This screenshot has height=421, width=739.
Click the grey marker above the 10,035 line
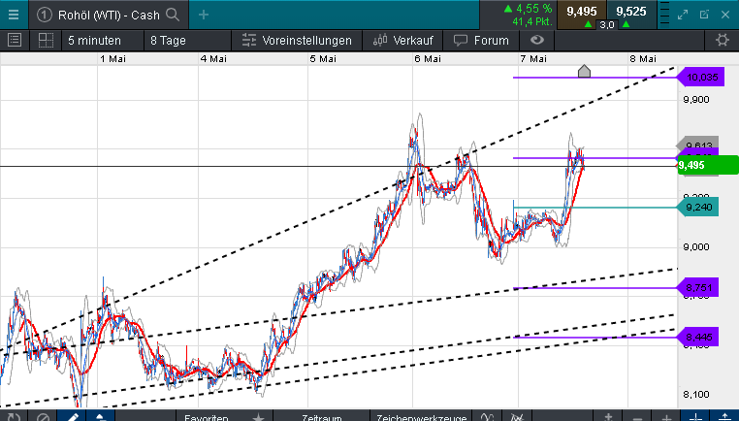(x=584, y=71)
